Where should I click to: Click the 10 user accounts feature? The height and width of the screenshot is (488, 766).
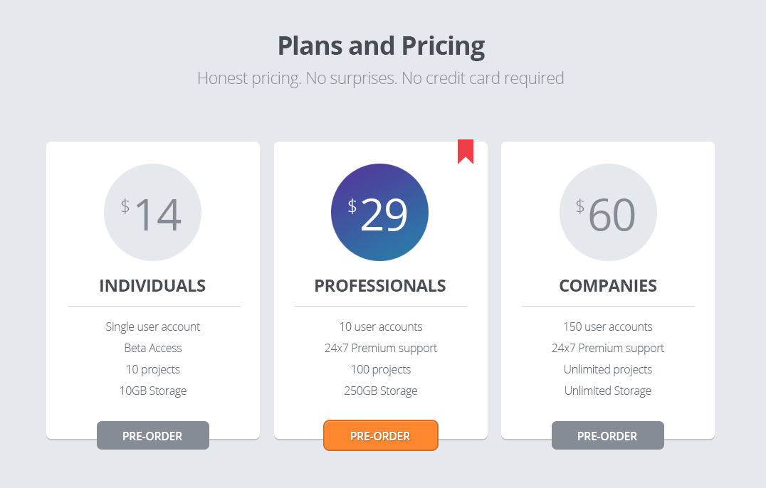(380, 327)
